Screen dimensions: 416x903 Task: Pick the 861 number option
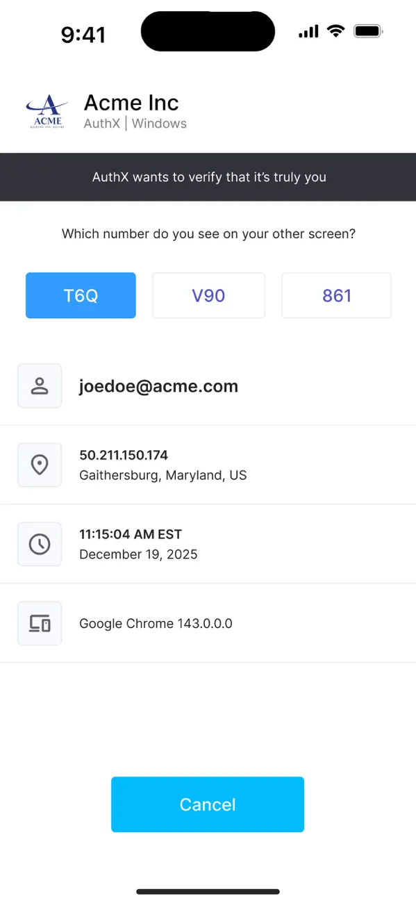tap(337, 295)
